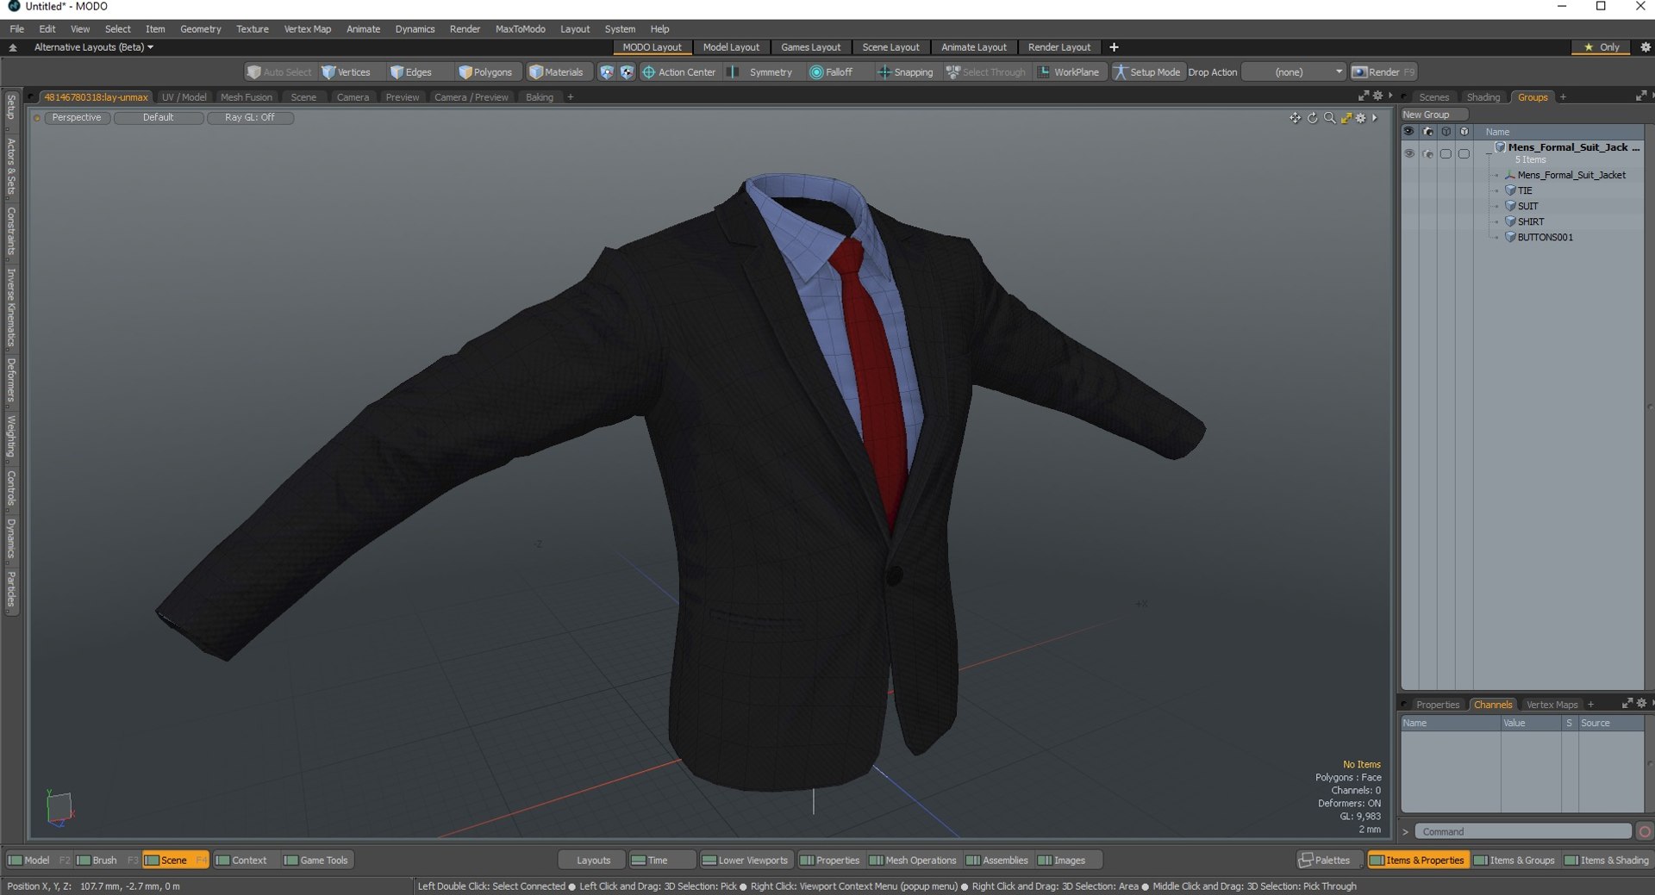Viewport: 1655px width, 895px height.
Task: Switch to Model Layout tab
Action: (731, 47)
